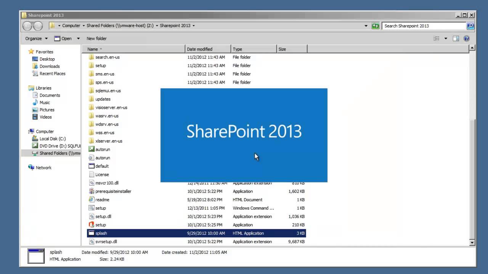The height and width of the screenshot is (274, 488).
Task: Select the xlserver.en-us folder icon
Action: [x=91, y=141]
